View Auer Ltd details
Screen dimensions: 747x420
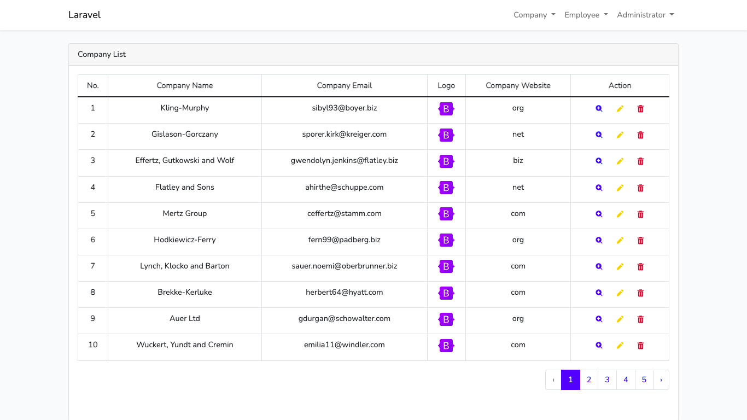(x=599, y=319)
